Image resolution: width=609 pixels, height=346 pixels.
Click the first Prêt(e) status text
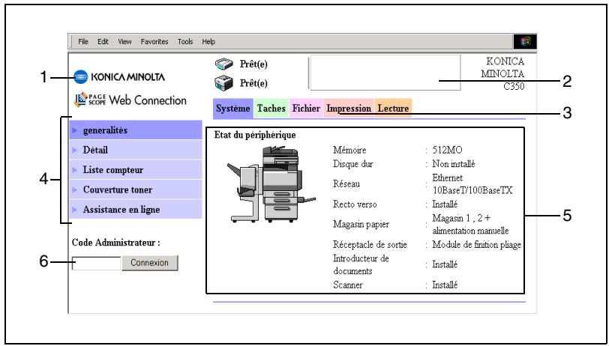(253, 64)
